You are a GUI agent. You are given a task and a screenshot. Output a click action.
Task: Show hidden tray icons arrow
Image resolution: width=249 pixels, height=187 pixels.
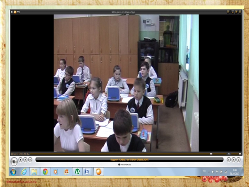[x=209, y=172]
